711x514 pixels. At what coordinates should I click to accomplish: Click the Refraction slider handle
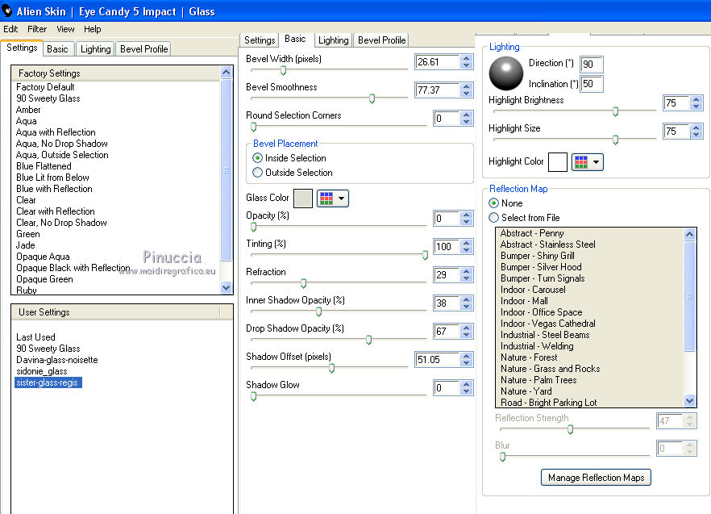click(x=303, y=283)
